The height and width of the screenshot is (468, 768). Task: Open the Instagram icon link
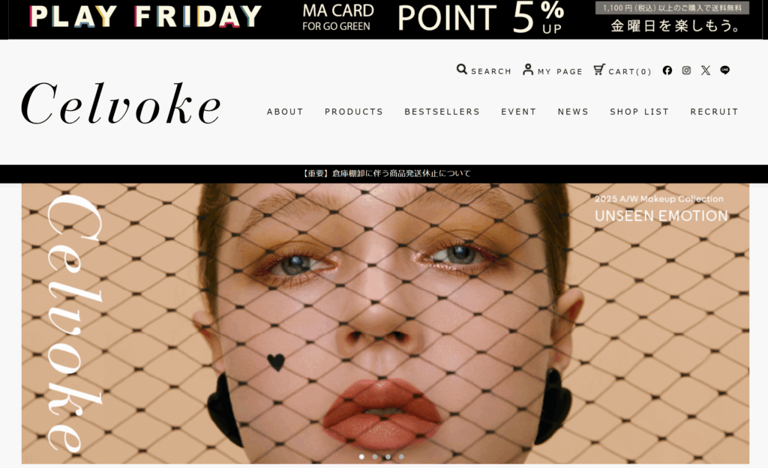pyautogui.click(x=686, y=70)
